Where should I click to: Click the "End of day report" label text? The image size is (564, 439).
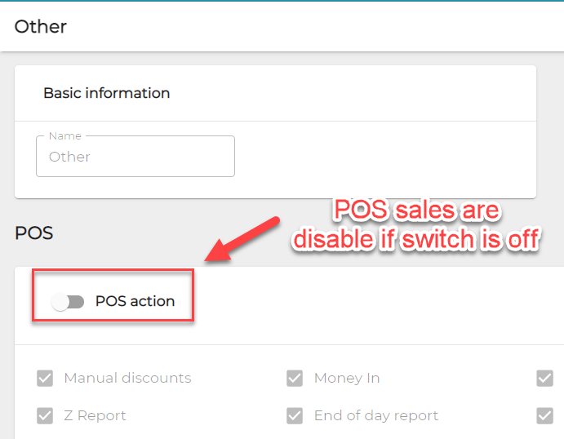[376, 416]
